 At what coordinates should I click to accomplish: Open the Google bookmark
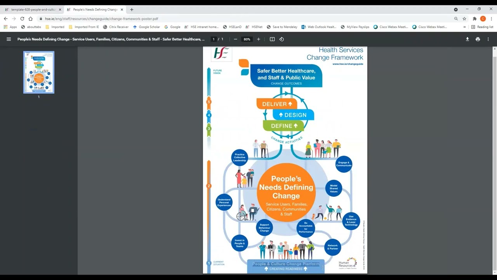[172, 27]
